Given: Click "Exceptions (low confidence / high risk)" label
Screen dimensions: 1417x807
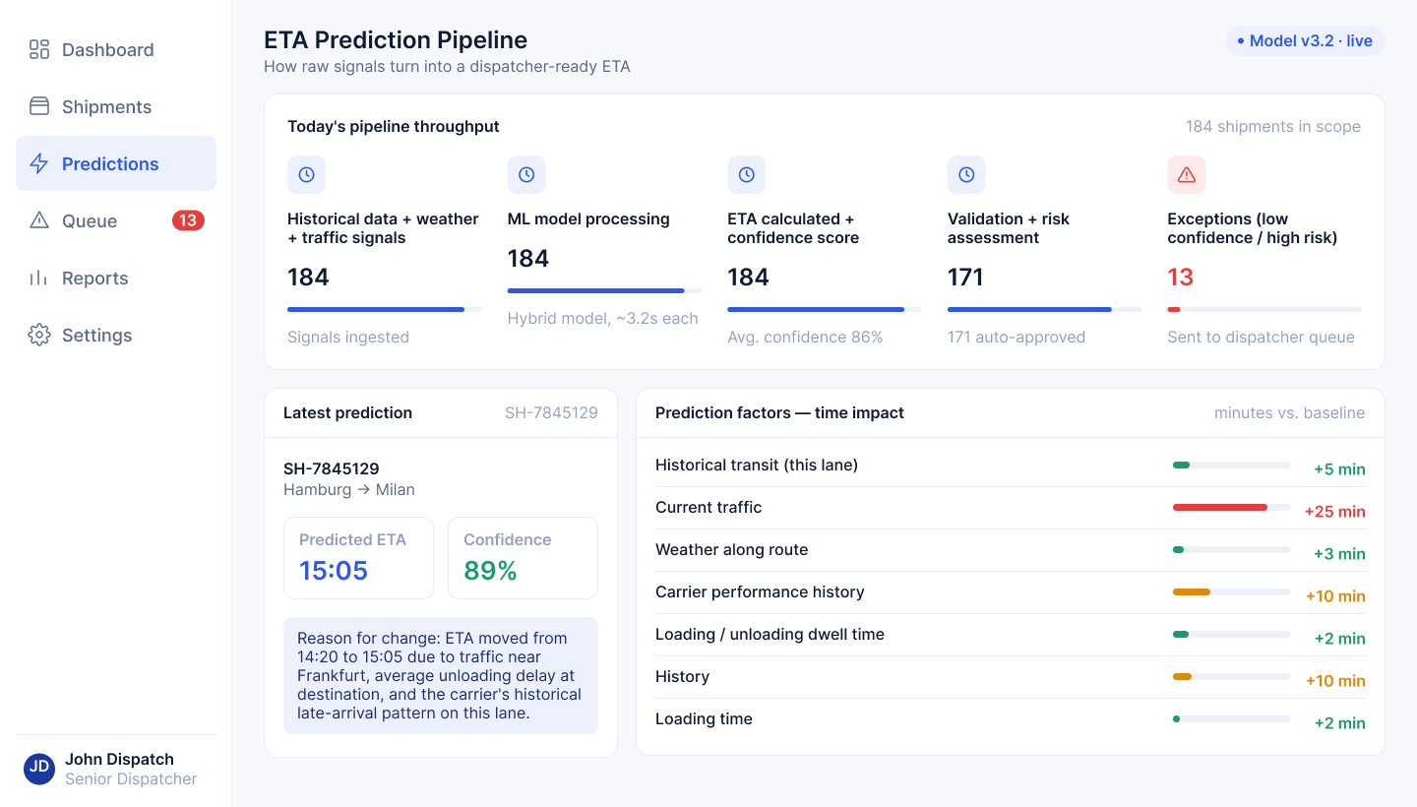Looking at the screenshot, I should tap(1253, 228).
